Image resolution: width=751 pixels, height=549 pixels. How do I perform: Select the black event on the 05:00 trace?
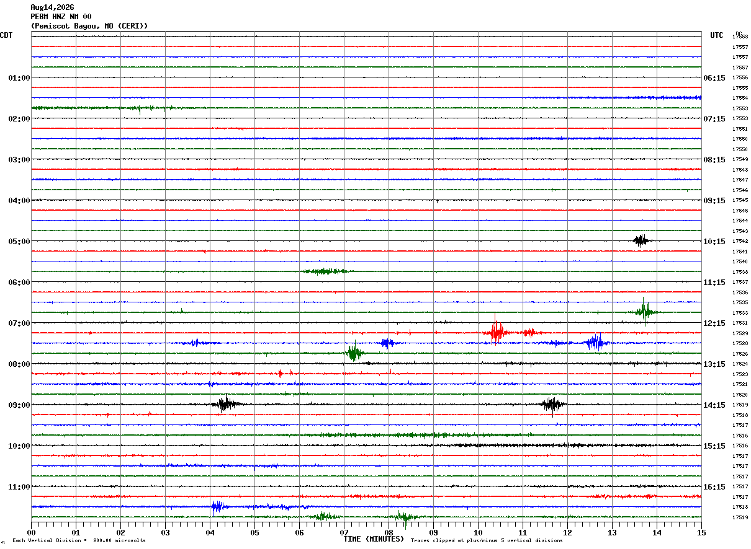coord(641,240)
